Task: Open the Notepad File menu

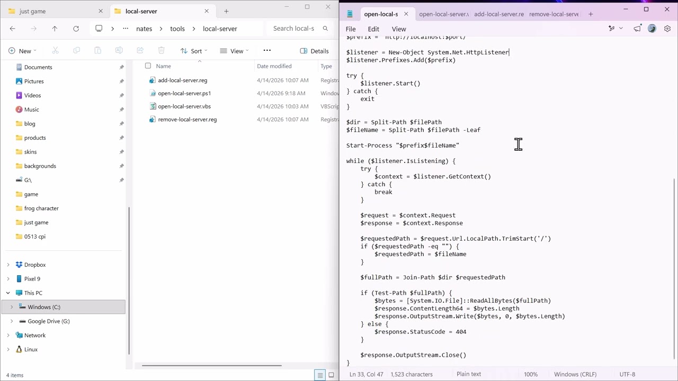Action: (x=351, y=29)
